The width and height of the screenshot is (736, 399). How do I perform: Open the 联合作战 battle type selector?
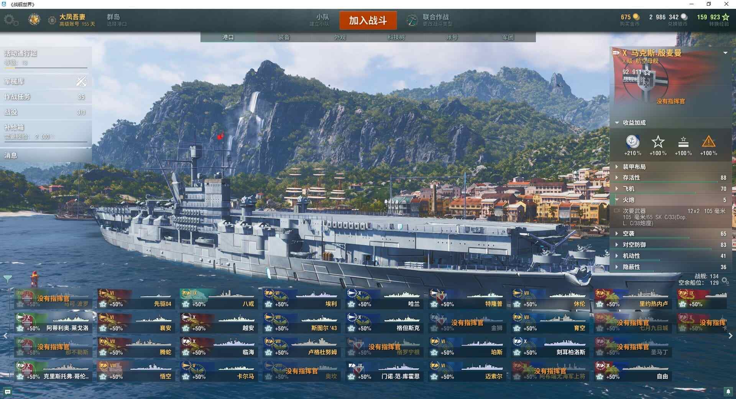point(430,20)
